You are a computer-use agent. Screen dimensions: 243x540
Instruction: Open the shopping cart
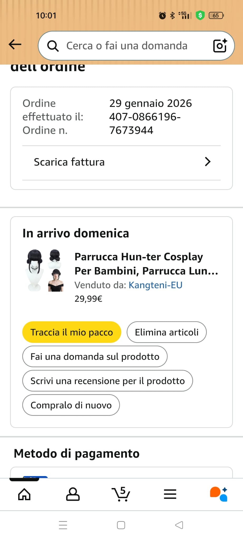tap(121, 494)
